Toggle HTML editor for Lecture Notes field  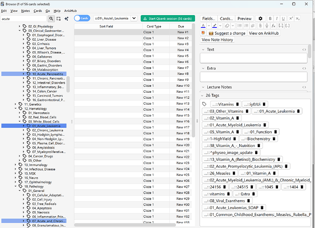(304, 87)
